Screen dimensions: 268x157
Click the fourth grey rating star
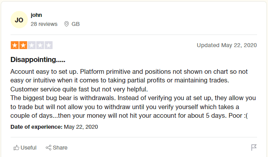click(x=40, y=45)
